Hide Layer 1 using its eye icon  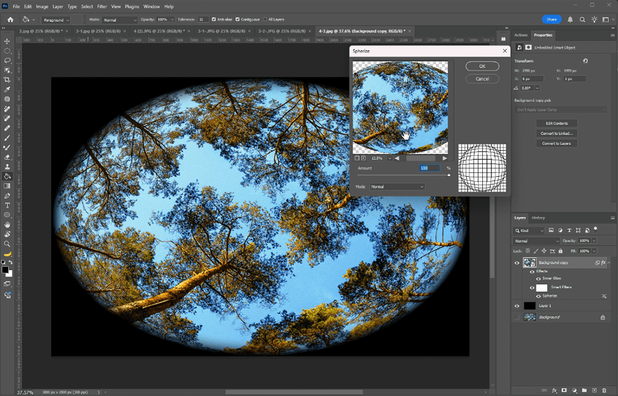[517, 306]
